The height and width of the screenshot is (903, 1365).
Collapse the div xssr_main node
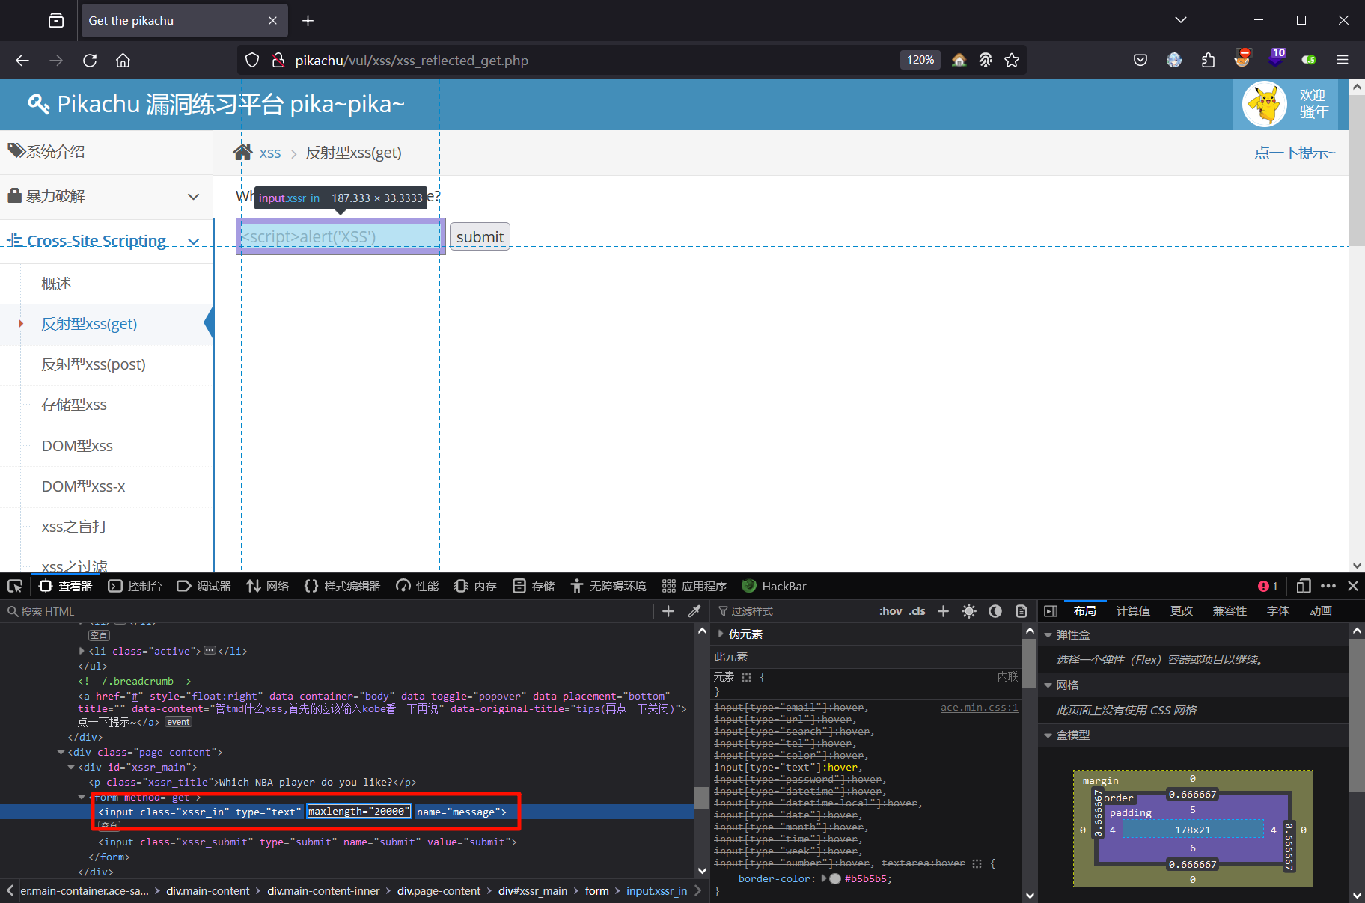[71, 767]
